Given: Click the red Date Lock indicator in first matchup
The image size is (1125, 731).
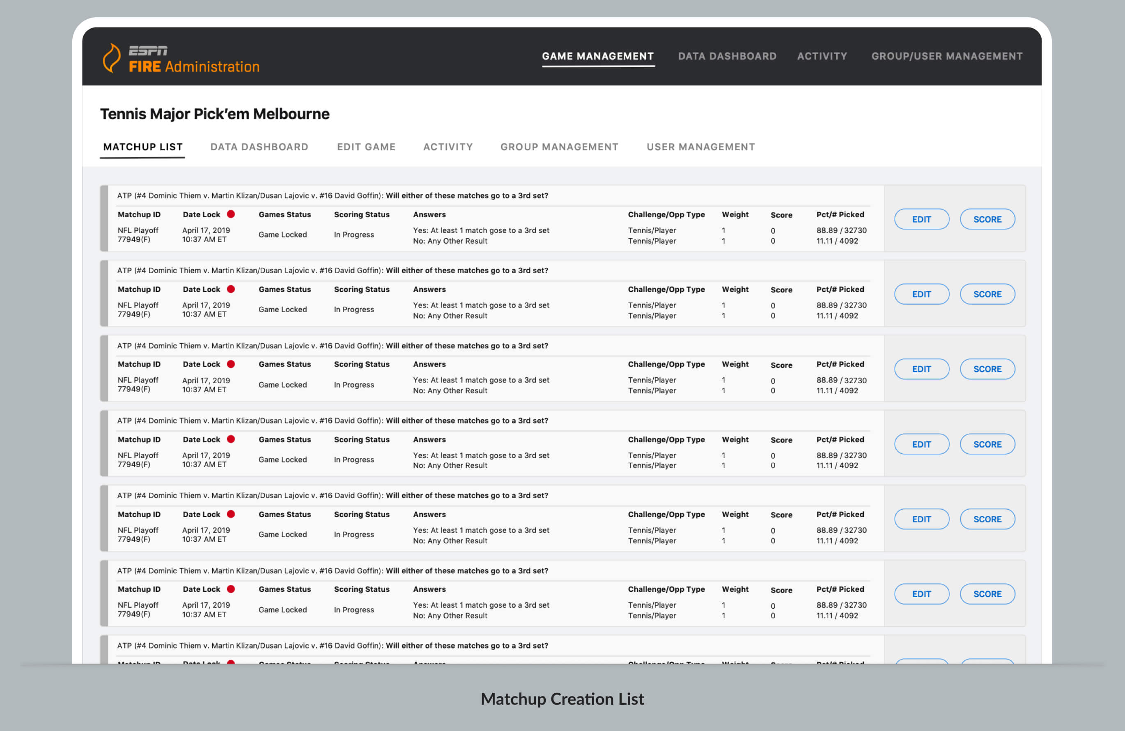Looking at the screenshot, I should coord(231,214).
